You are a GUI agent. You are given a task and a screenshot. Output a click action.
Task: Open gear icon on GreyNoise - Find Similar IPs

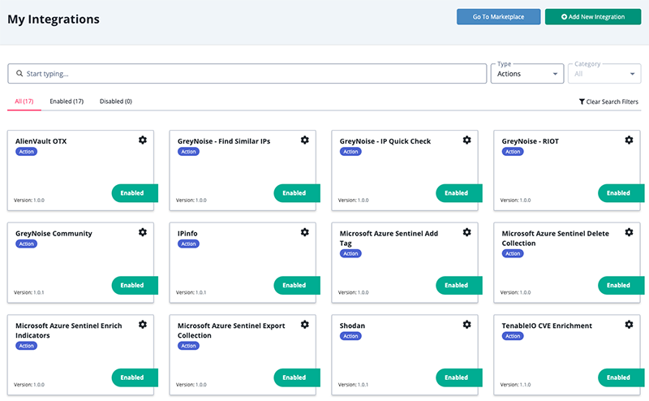[305, 140]
